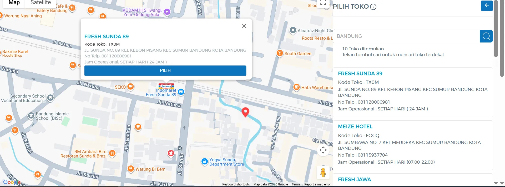Click the SEKO cafe marker icon
This screenshot has height=187, width=505.
pyautogui.click(x=130, y=87)
